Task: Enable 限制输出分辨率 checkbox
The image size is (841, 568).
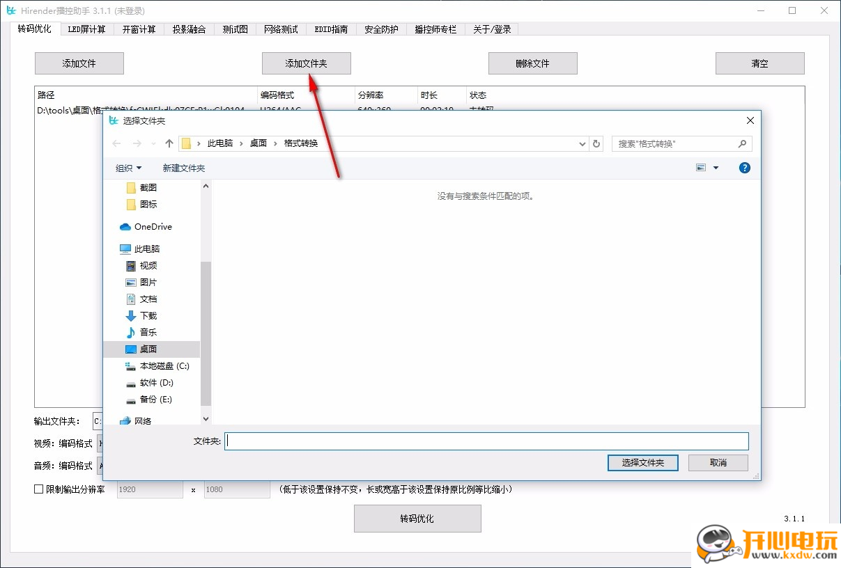Action: (x=39, y=489)
